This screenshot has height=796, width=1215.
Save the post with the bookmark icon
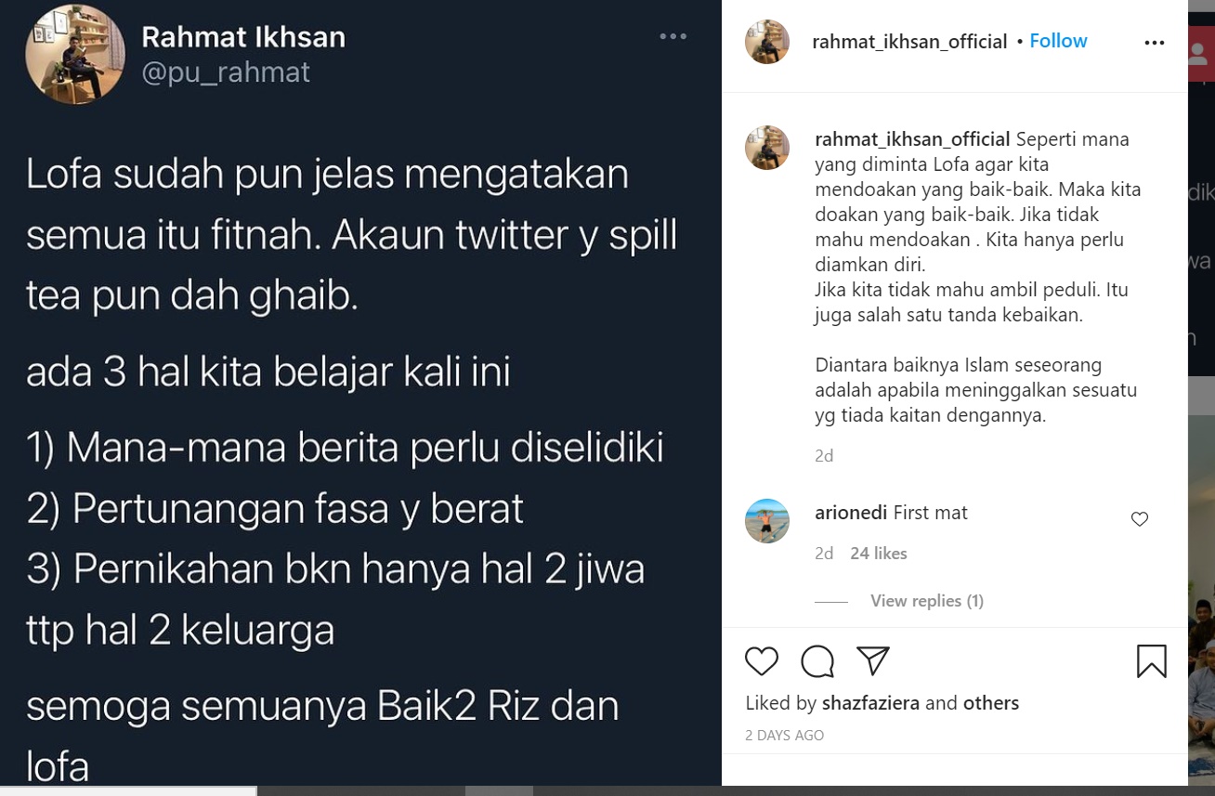(x=1152, y=661)
